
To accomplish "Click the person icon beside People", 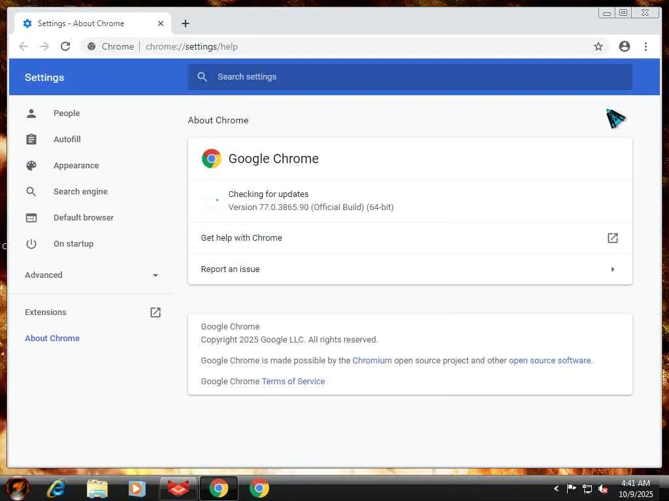I will point(31,114).
